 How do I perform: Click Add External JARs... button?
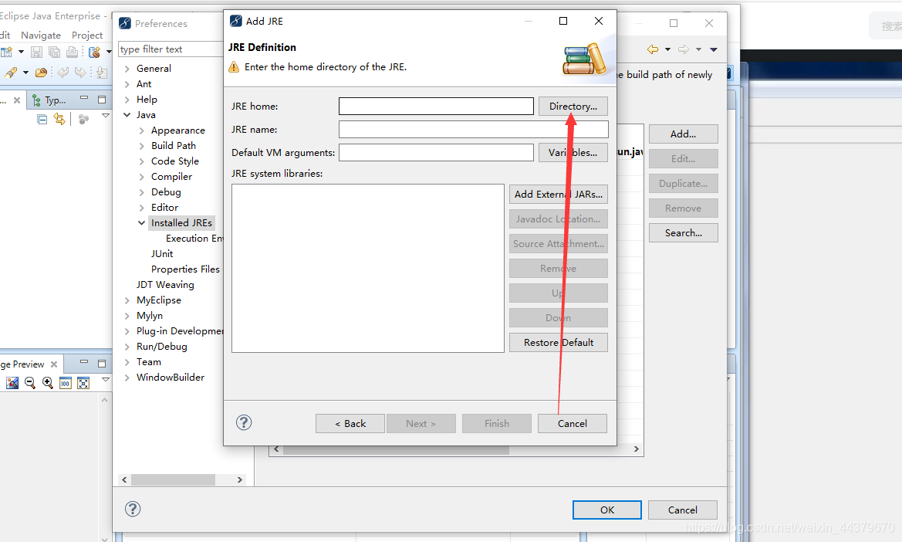click(x=558, y=195)
